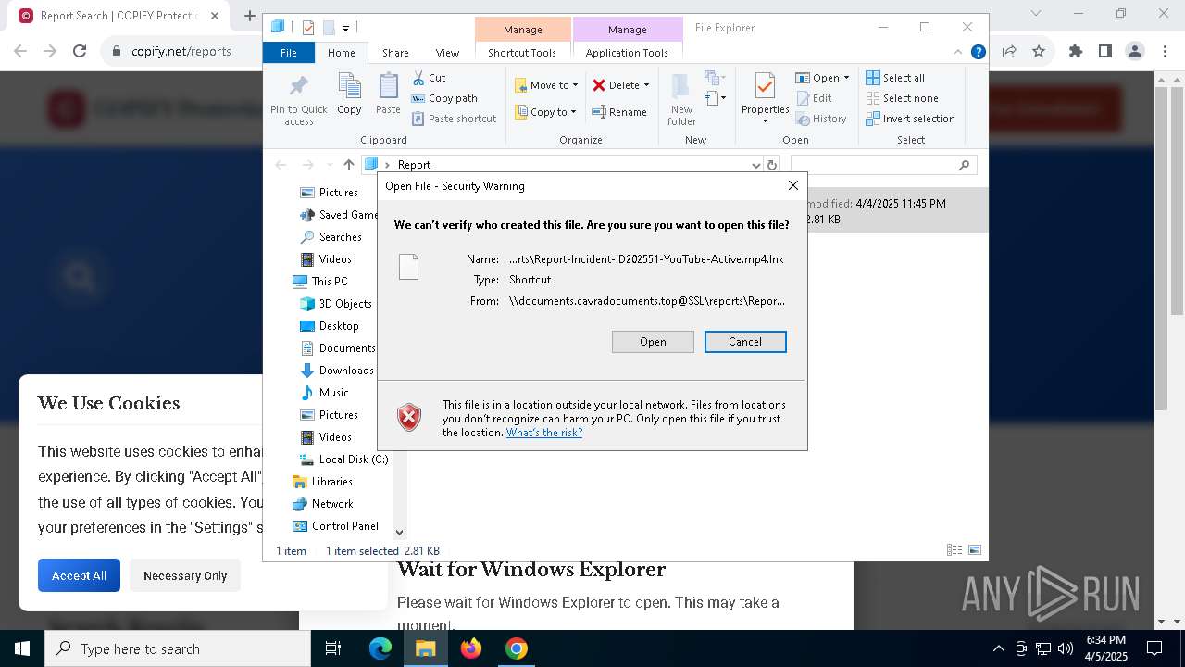
Task: Select Control Panel in navigation pane
Action: [x=335, y=526]
